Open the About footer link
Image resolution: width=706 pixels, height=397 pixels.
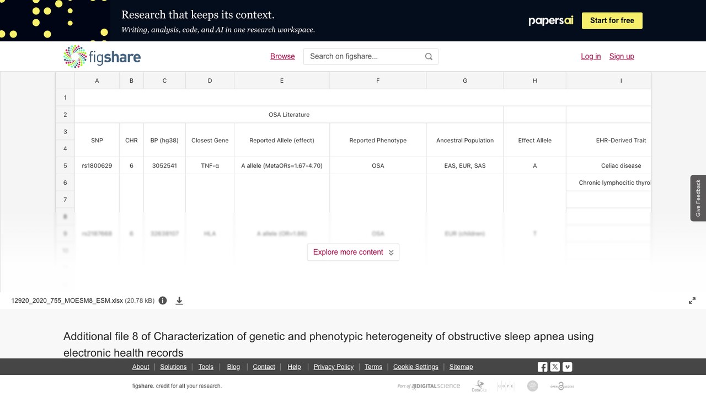(x=141, y=367)
